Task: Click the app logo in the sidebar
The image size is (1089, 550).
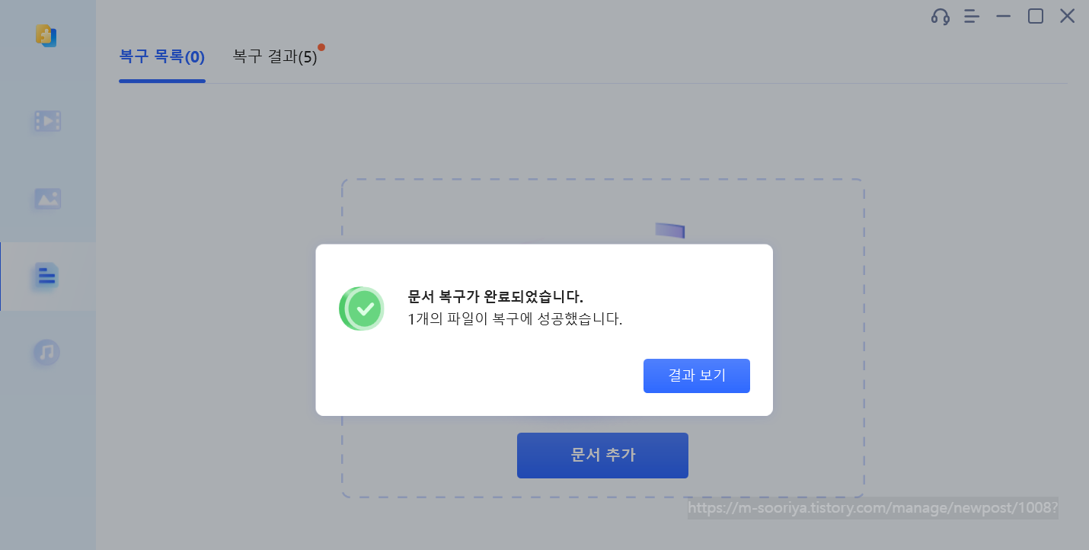Action: click(46, 36)
